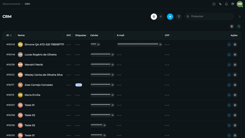Click headset icon on row #192106
This screenshot has height=138, width=245.
[229, 125]
